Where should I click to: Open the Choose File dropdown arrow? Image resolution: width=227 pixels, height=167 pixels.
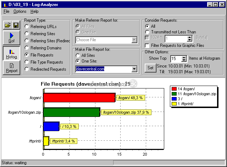click(x=134, y=40)
